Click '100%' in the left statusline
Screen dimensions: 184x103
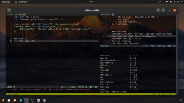[x=81, y=87]
